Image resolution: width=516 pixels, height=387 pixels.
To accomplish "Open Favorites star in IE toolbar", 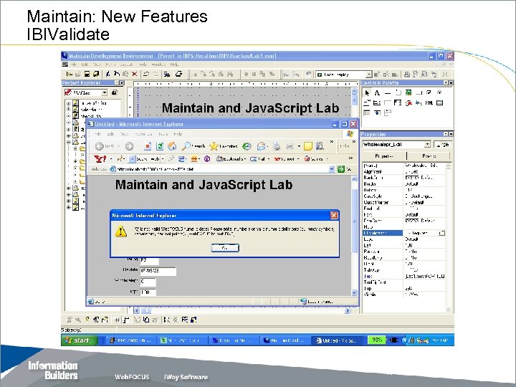I will [214, 146].
